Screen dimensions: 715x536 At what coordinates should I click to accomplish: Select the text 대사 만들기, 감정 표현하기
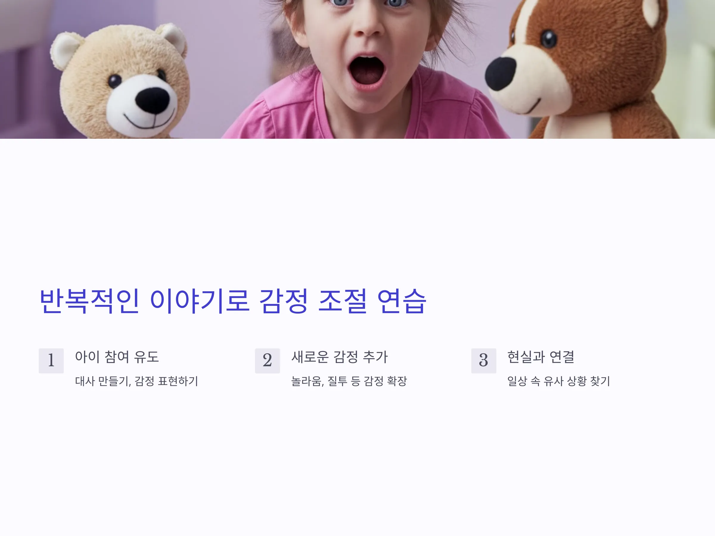point(136,381)
